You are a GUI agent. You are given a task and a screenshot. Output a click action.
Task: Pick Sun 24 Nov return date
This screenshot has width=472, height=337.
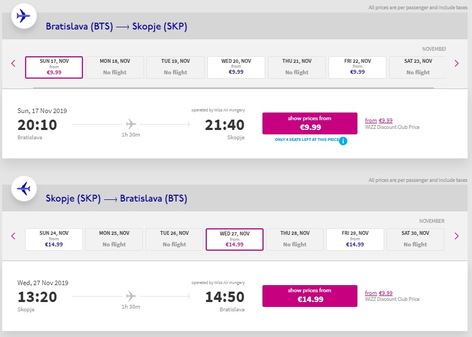point(54,240)
